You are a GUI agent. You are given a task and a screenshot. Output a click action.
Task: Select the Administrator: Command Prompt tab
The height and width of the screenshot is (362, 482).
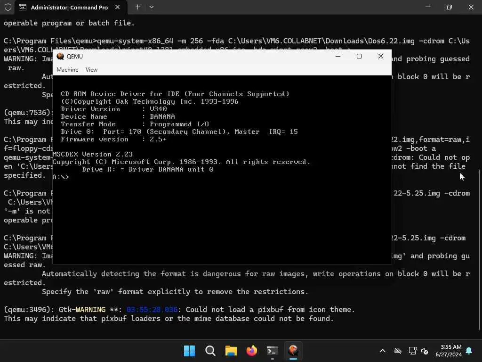(70, 7)
